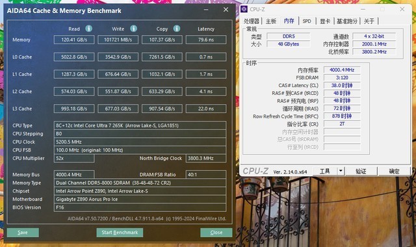Click the L1 Cache Read value 1287.3 GB/s
Image resolution: width=416 pixels, height=247 pixels.
point(74,74)
